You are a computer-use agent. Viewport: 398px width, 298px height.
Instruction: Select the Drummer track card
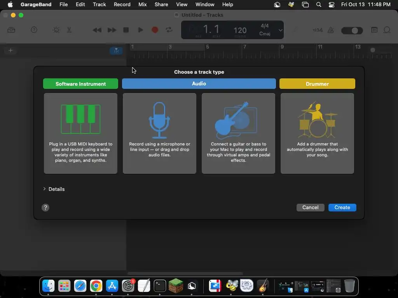pyautogui.click(x=317, y=133)
